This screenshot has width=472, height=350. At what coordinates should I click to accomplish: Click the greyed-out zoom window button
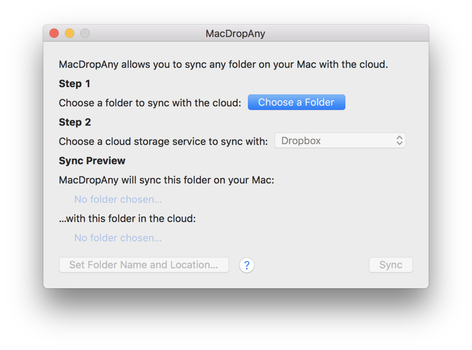pyautogui.click(x=85, y=33)
